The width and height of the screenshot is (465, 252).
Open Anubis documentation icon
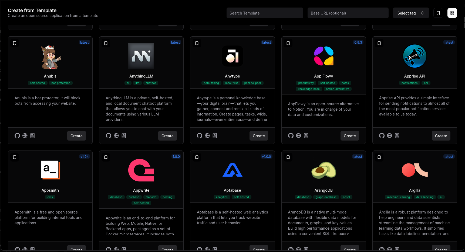tap(32, 136)
